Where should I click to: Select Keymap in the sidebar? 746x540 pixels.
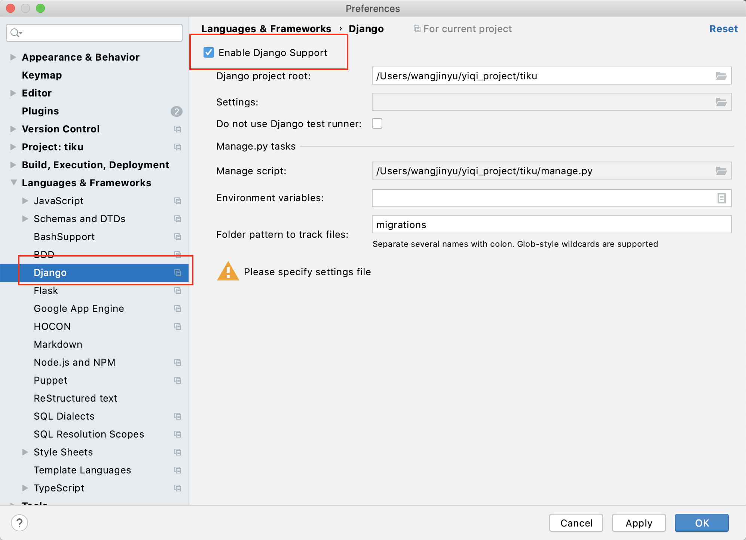click(x=42, y=75)
